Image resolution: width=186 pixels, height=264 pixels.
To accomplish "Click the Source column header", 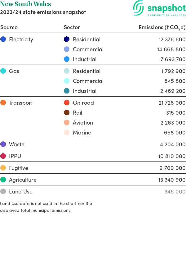I will pos(9,27).
